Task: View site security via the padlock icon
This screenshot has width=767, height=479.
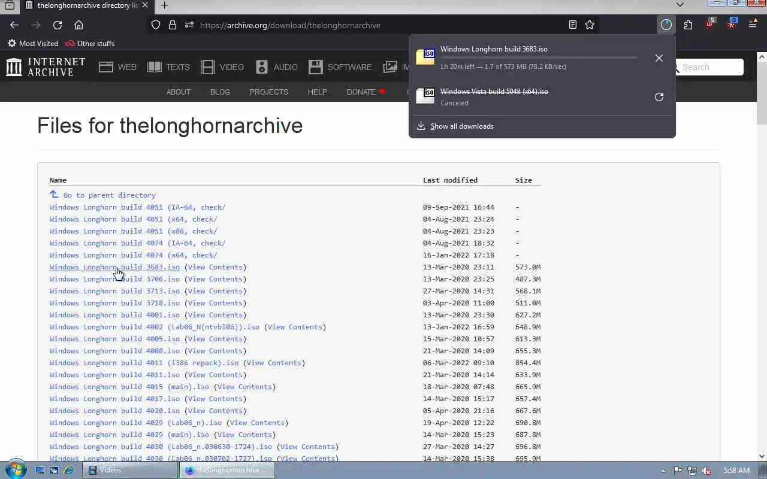Action: [173, 25]
